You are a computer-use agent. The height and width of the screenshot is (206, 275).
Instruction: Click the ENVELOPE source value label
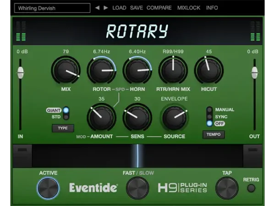(174, 99)
